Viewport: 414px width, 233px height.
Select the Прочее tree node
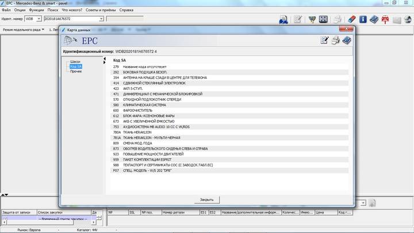click(x=76, y=71)
